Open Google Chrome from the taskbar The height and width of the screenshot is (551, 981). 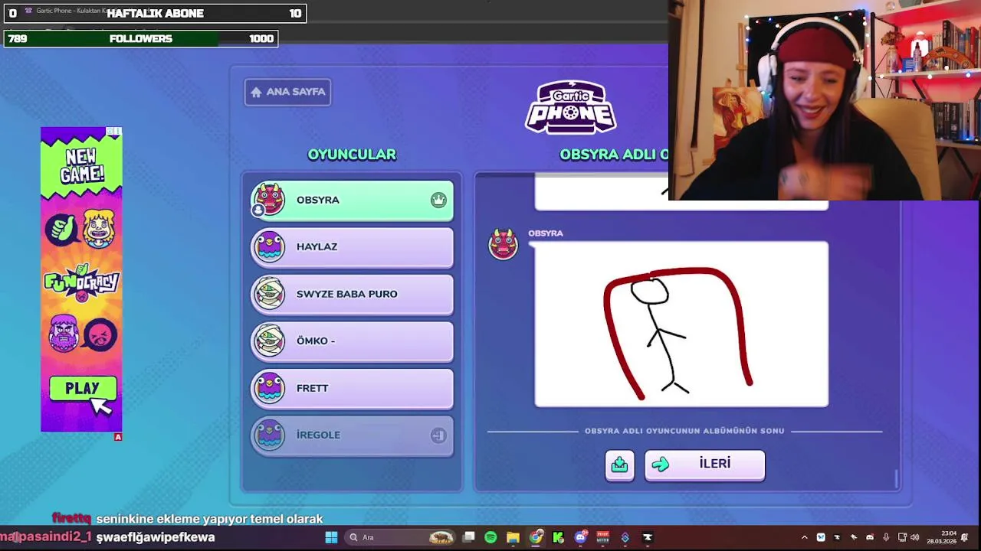536,537
